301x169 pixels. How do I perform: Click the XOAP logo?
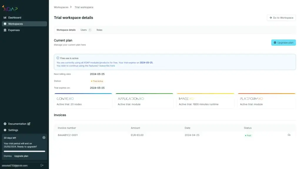click(x=10, y=8)
